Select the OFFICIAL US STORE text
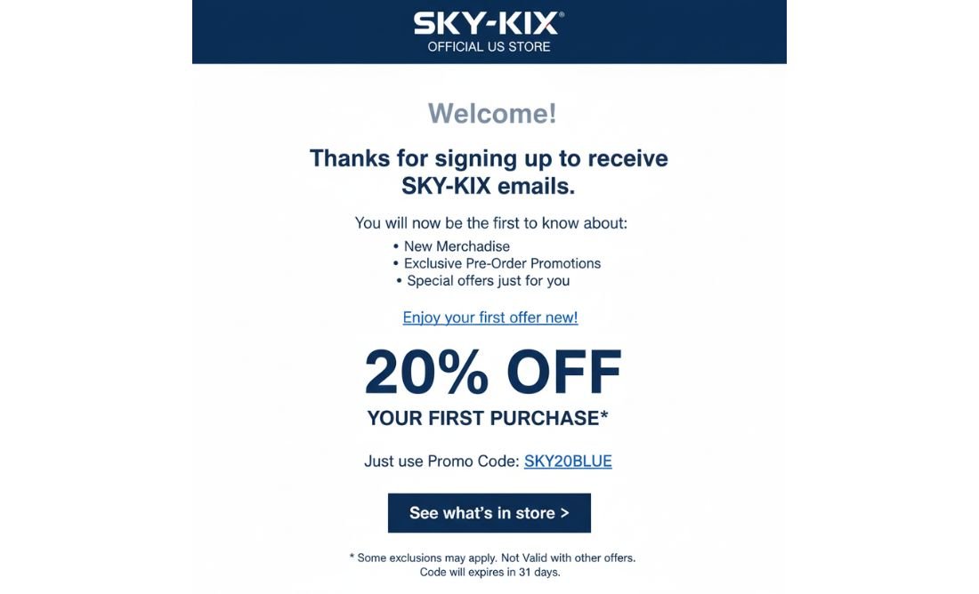 [489, 46]
